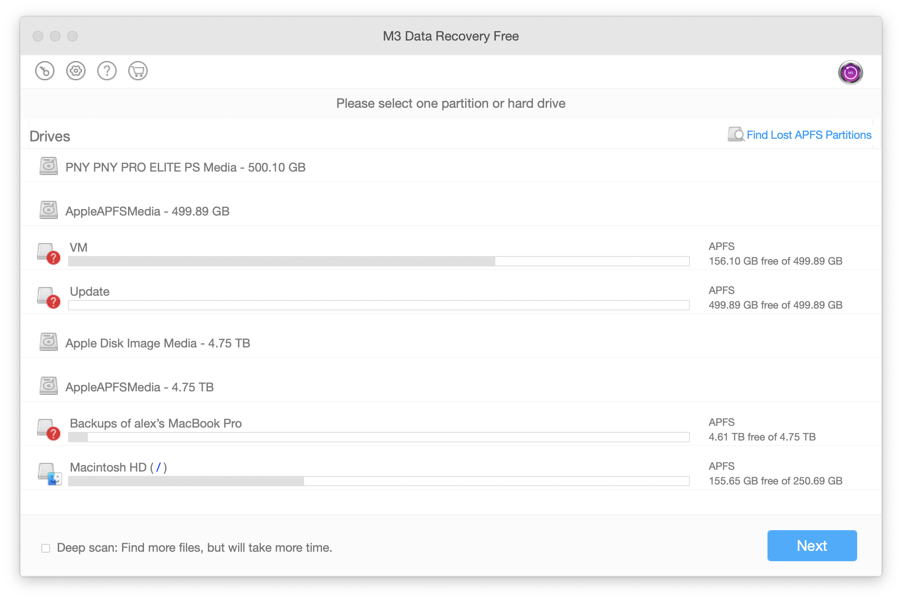Open the help question mark icon
The width and height of the screenshot is (902, 600).
point(107,71)
